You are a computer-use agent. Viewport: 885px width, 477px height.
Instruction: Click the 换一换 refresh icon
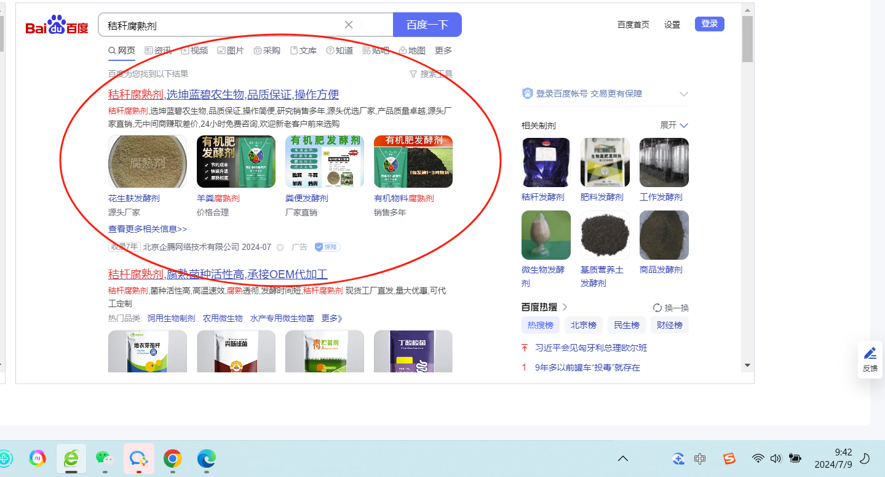coord(657,308)
